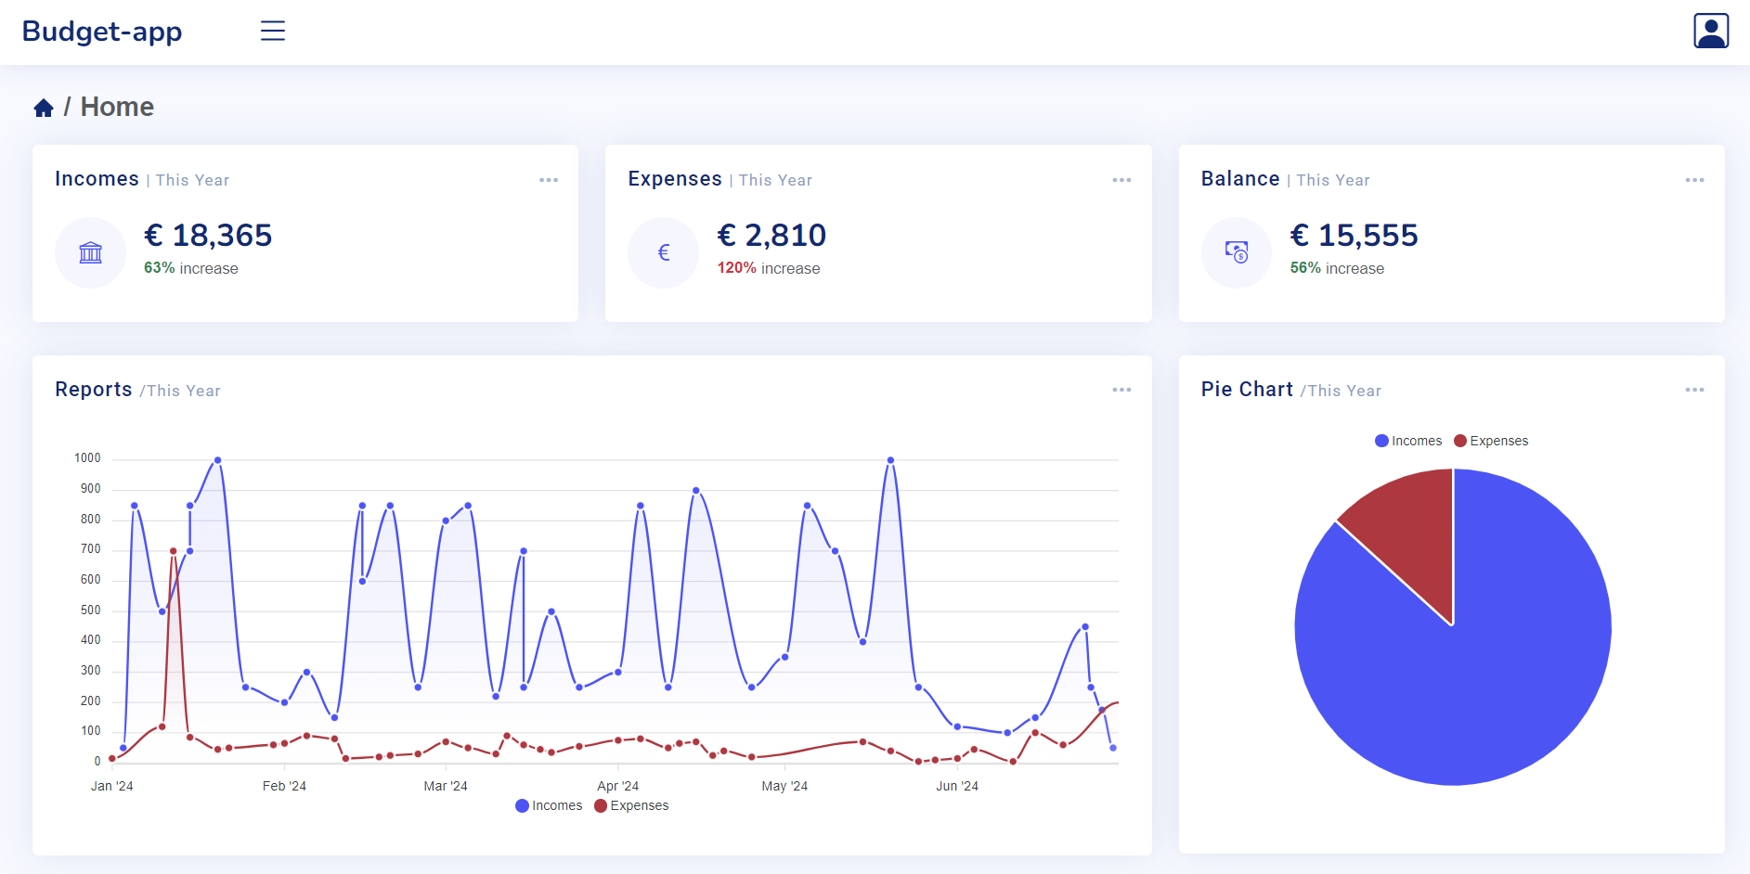Click the Reports card title

(x=94, y=390)
